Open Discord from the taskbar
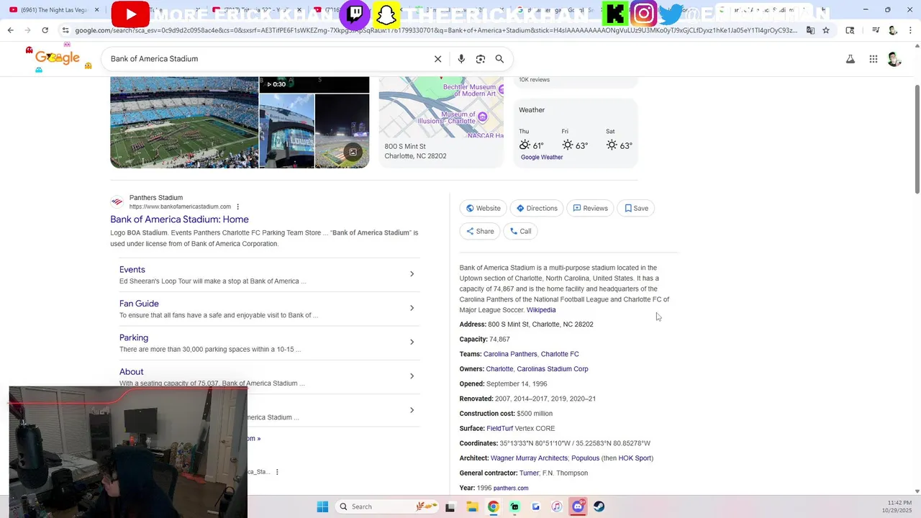The width and height of the screenshot is (921, 518). click(x=578, y=506)
